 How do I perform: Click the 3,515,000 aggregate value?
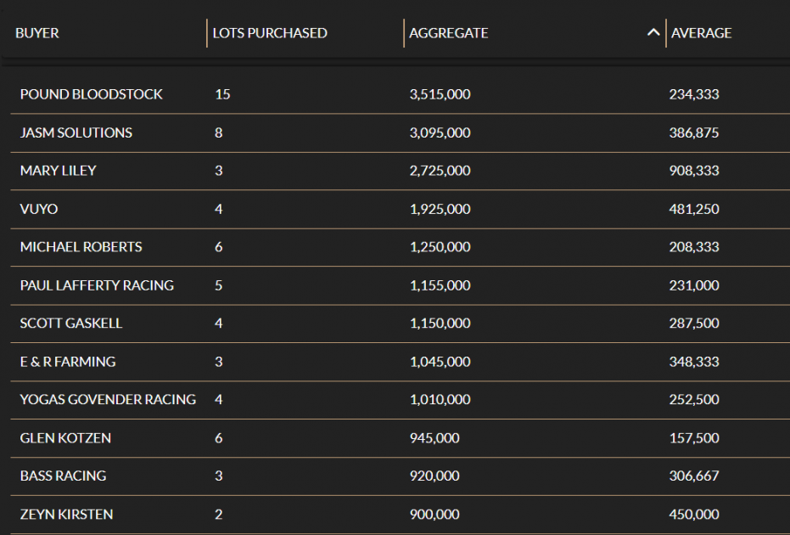pyautogui.click(x=440, y=94)
